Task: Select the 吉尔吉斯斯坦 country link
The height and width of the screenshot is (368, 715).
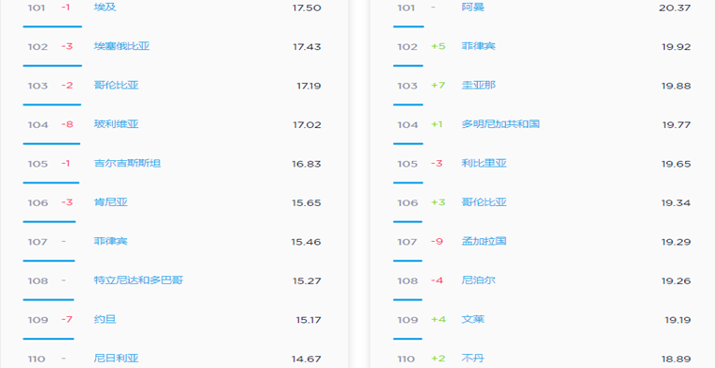Action: pos(127,163)
